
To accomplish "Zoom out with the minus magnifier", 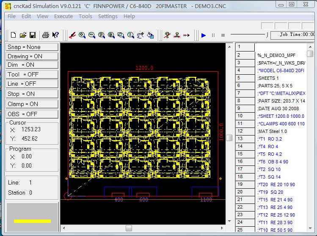I will pos(91,35).
